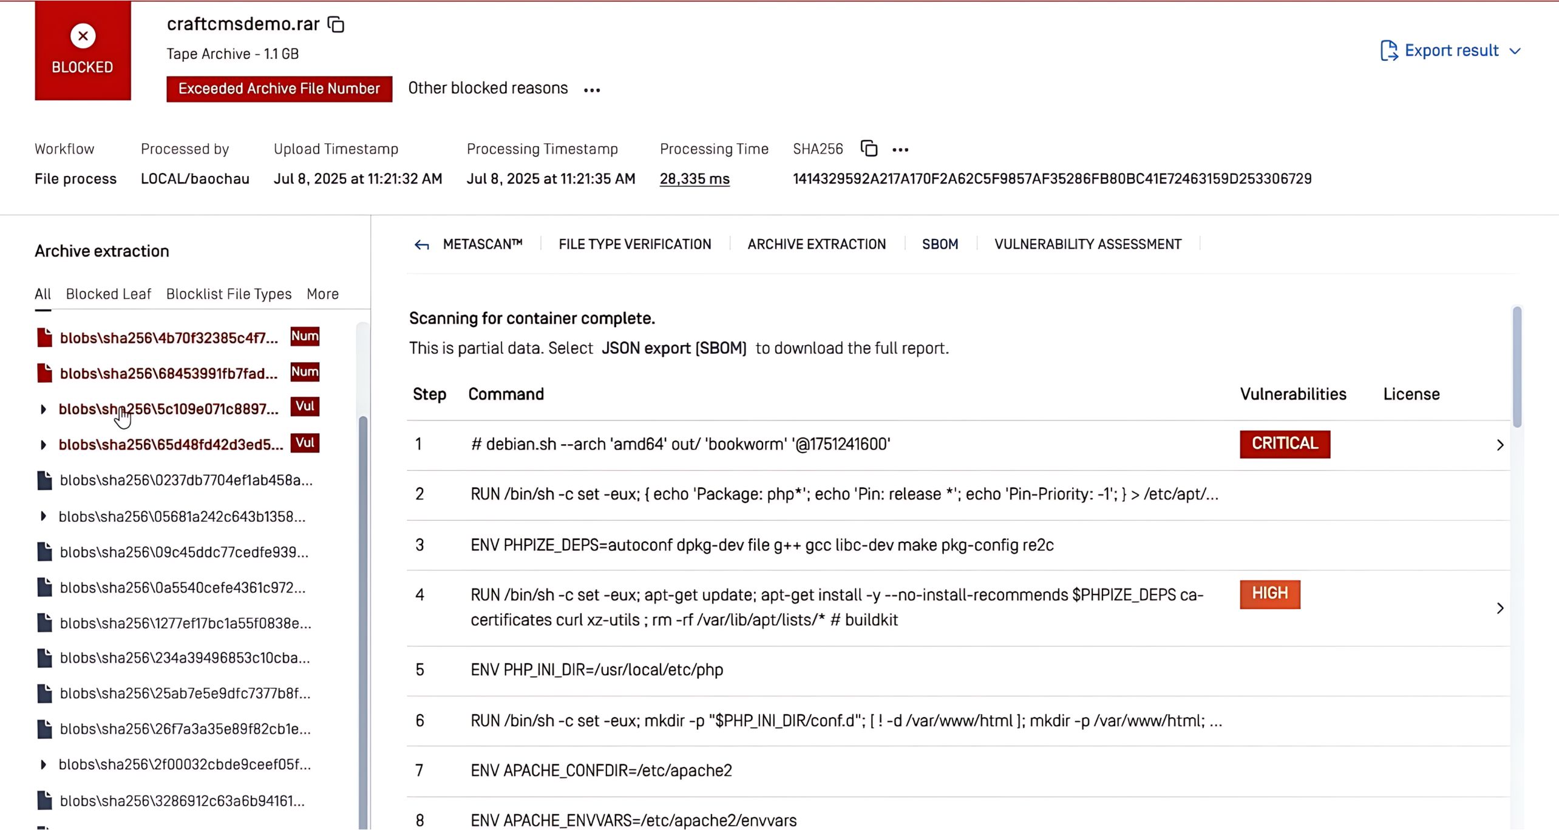1559x830 pixels.
Task: Copy the SHA256 hash value
Action: click(869, 149)
